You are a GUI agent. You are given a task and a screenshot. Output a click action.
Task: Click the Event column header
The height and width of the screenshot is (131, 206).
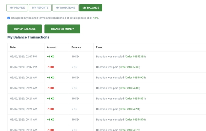99,47
